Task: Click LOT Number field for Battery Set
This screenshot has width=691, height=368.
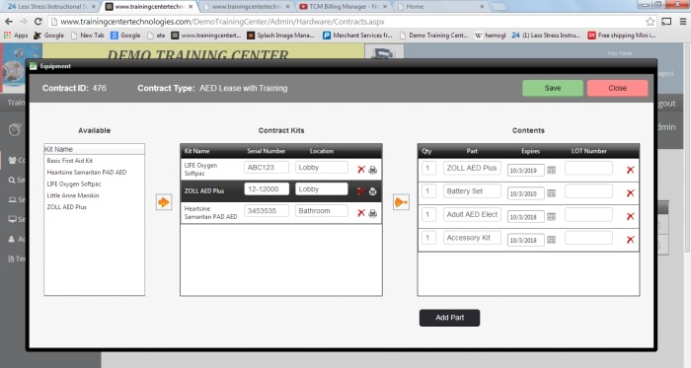Action: (588, 191)
